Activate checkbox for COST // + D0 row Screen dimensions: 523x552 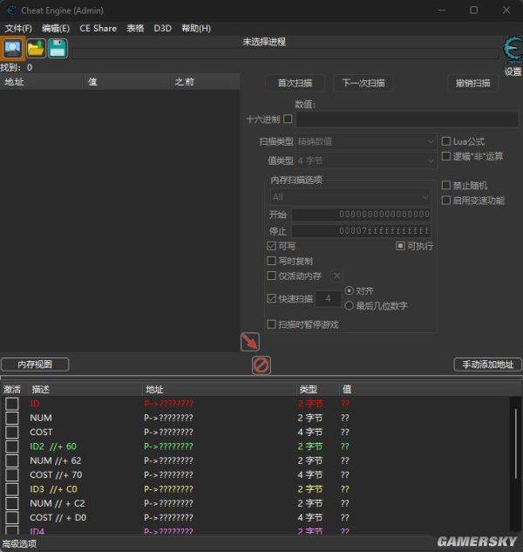pos(12,517)
